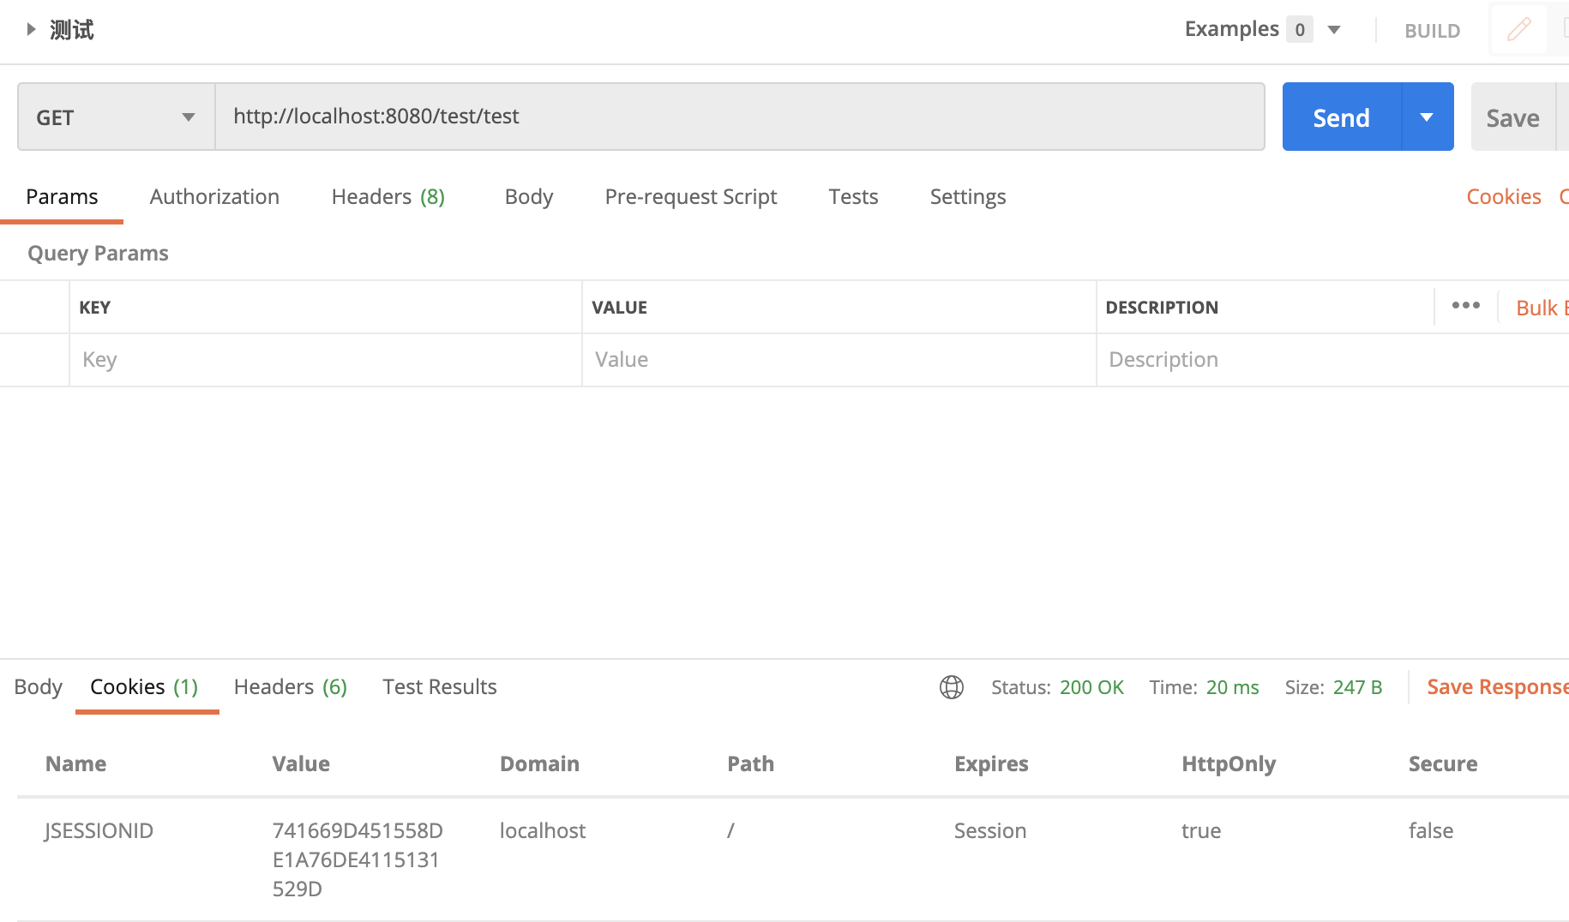Open the Send options dropdown arrow
Screen dimensions: 1569x922
coord(1428,117)
